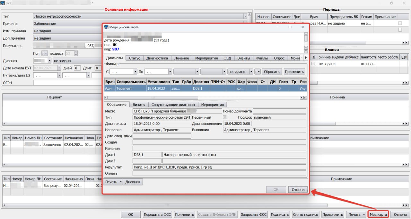Click Отмена in Медицинская карта dialog
This screenshot has height=219, width=411.
298,190
